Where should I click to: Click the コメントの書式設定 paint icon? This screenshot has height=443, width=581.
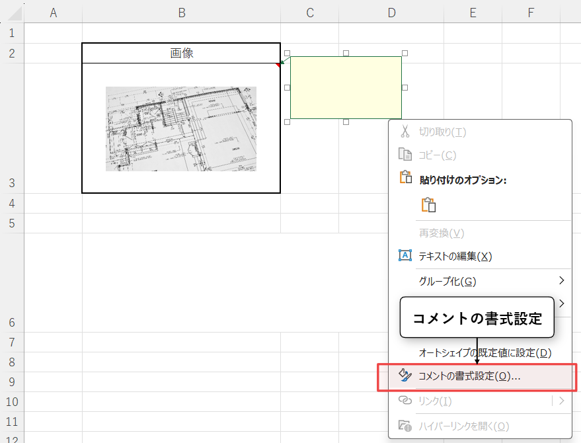point(405,376)
